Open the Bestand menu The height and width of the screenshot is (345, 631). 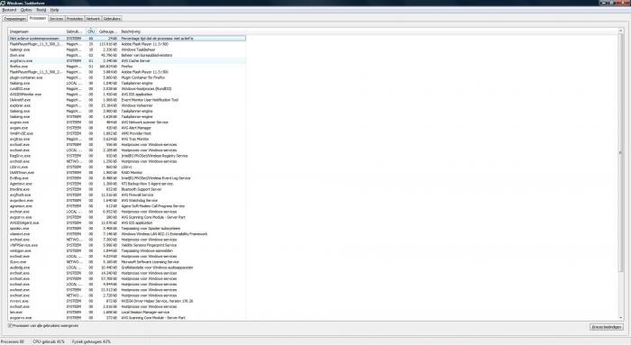click(x=9, y=10)
